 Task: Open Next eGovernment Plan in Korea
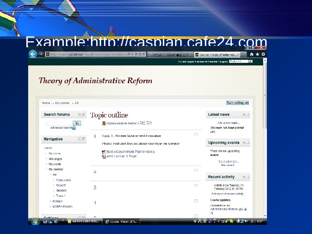click(130, 152)
